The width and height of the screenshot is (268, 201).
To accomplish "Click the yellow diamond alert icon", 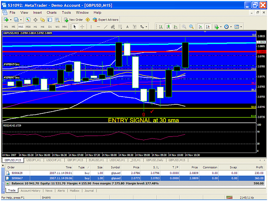I will pyautogui.click(x=87, y=20).
